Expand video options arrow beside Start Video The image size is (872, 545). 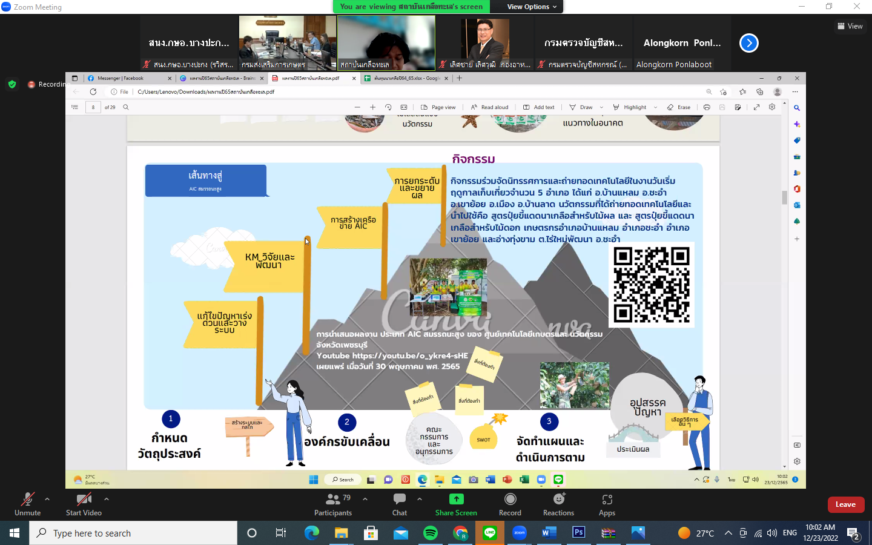pyautogui.click(x=107, y=499)
